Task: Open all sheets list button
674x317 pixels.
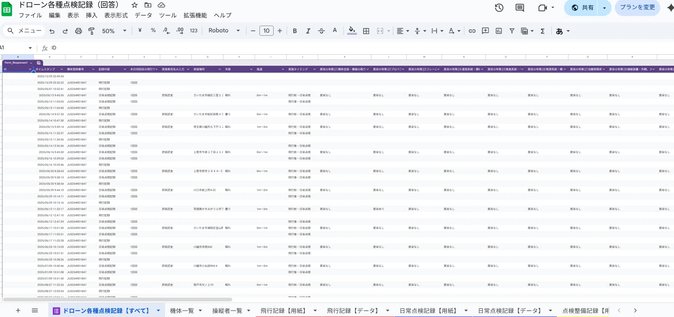Action: click(35, 310)
